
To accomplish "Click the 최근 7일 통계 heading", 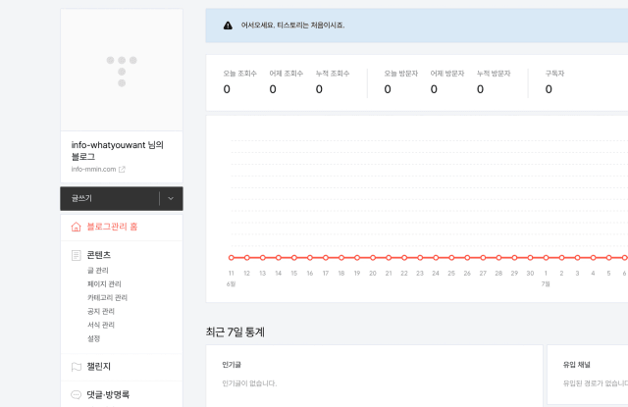I will pyautogui.click(x=235, y=332).
